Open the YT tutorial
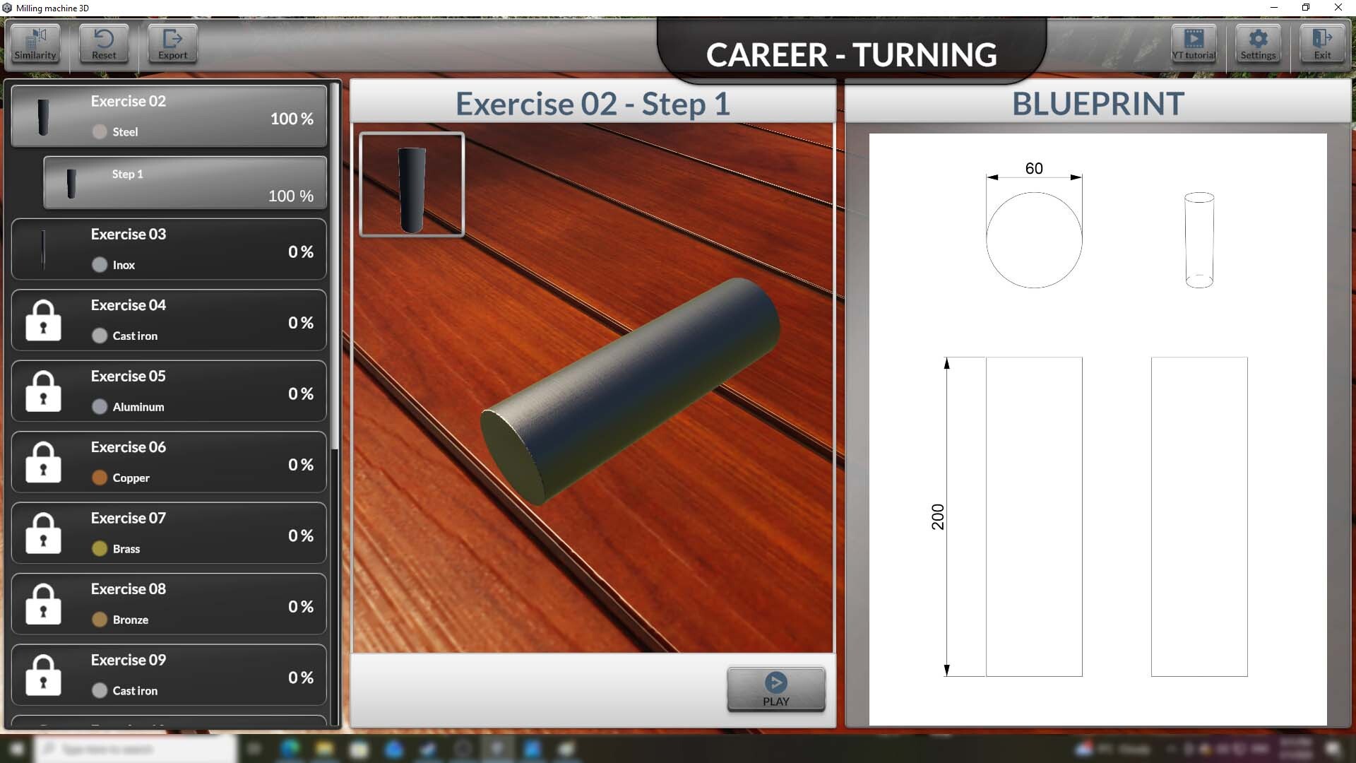Viewport: 1356px width, 763px height. click(1194, 44)
